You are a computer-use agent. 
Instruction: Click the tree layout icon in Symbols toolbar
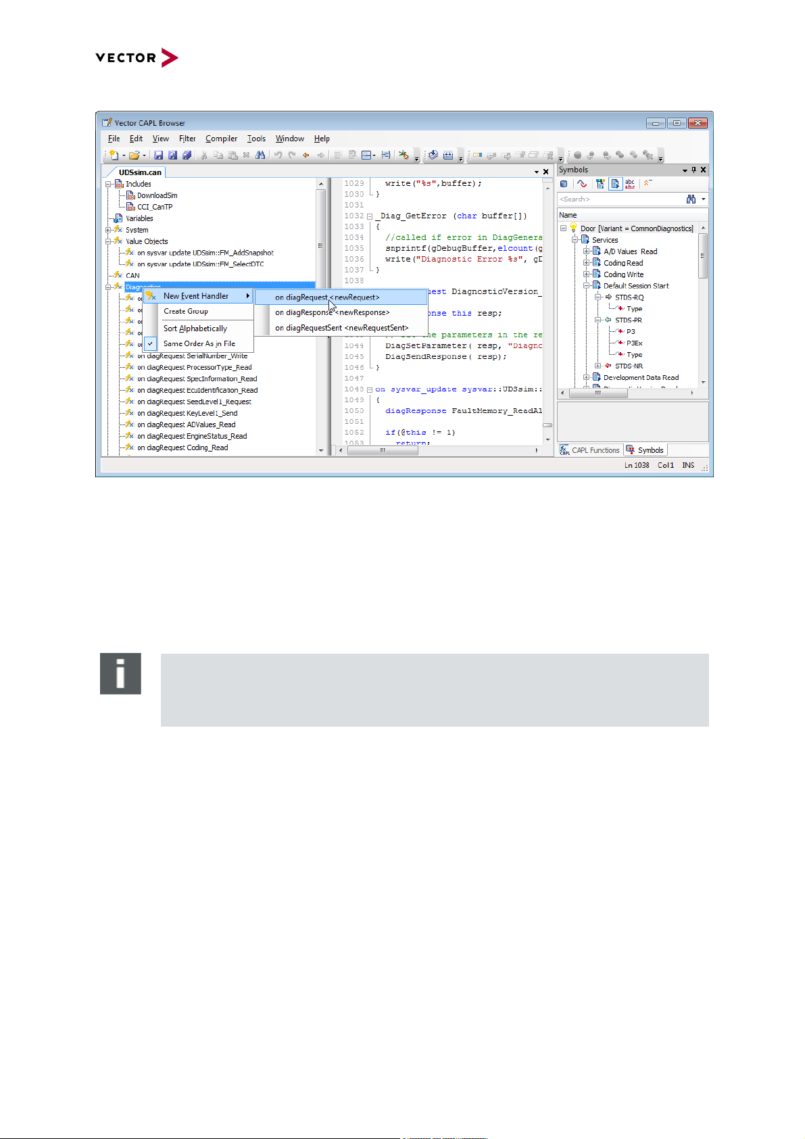click(x=600, y=183)
